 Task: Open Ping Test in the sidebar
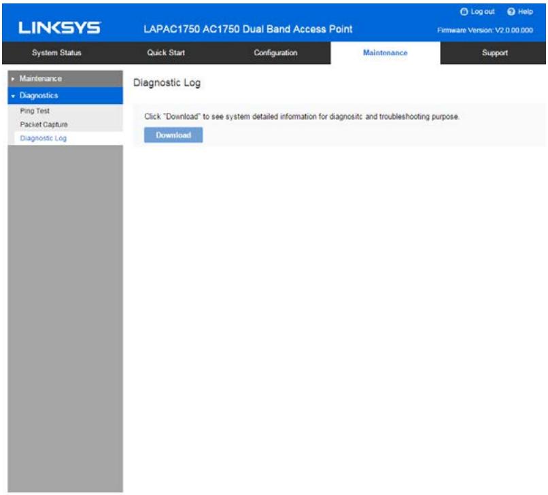click(x=35, y=111)
